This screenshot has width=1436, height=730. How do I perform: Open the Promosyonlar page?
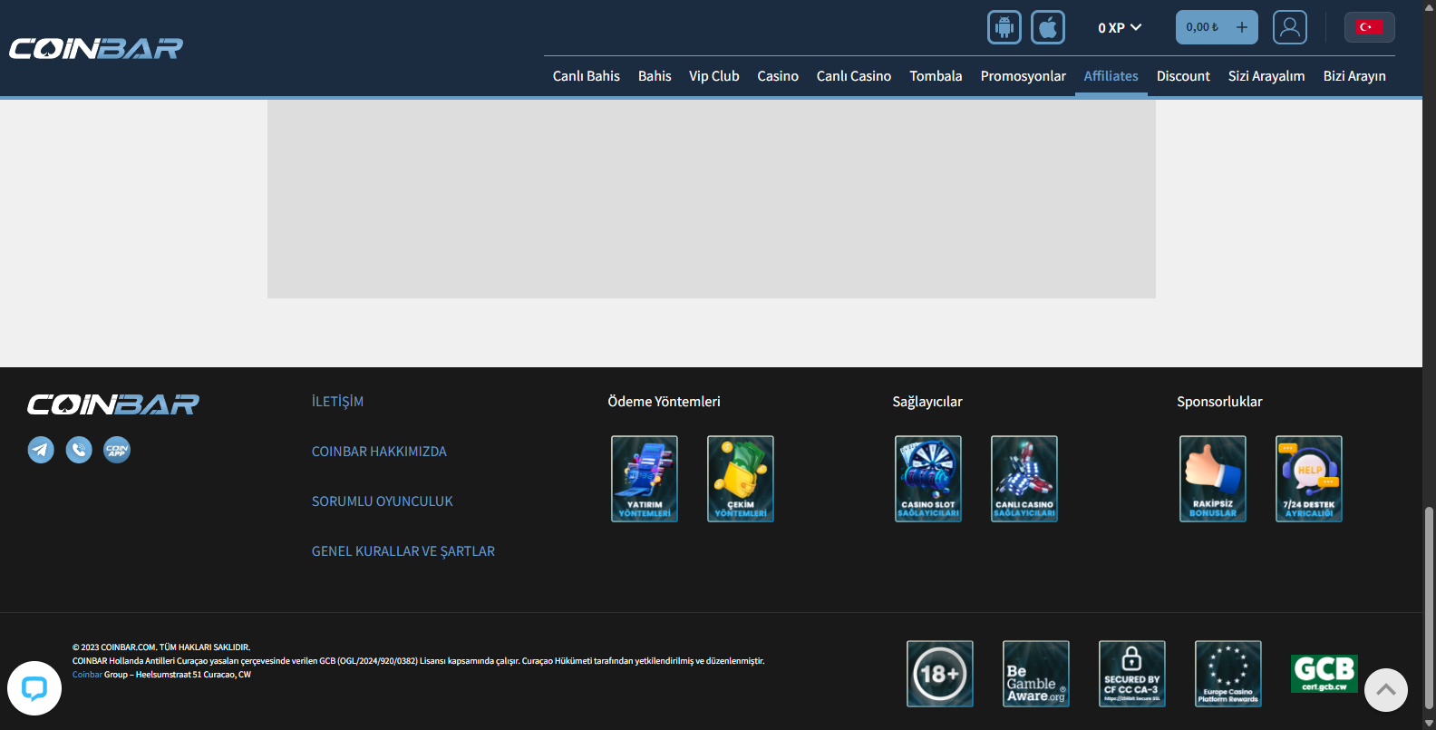tap(1024, 76)
